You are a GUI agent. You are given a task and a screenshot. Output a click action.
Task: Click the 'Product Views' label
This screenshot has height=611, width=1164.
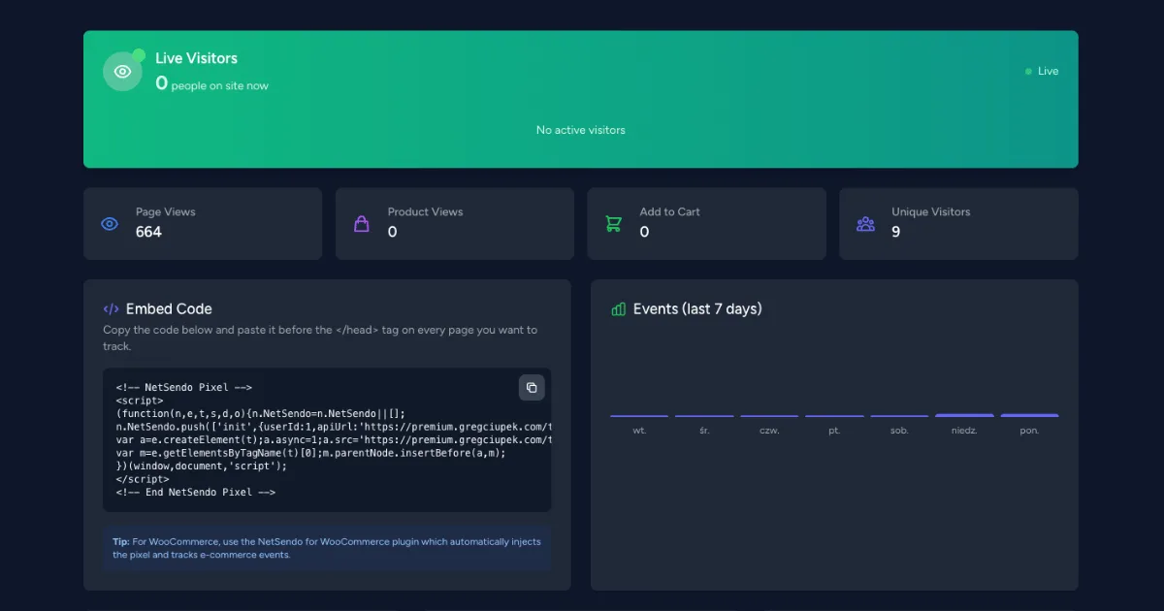[425, 211]
